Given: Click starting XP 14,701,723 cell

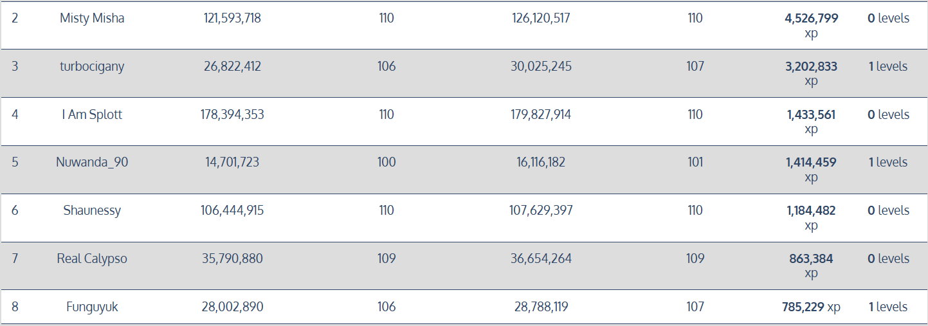Looking at the screenshot, I should (232, 162).
